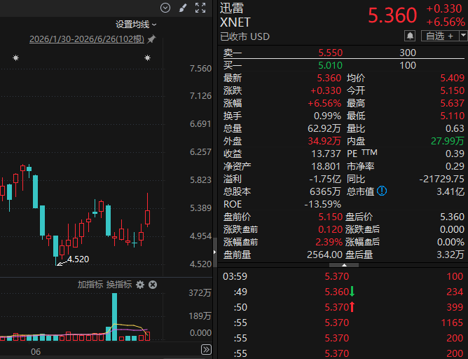Click the trade row with volume 399
The width and height of the screenshot is (468, 359).
coord(343,307)
